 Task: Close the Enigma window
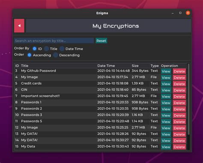[x=188, y=13]
